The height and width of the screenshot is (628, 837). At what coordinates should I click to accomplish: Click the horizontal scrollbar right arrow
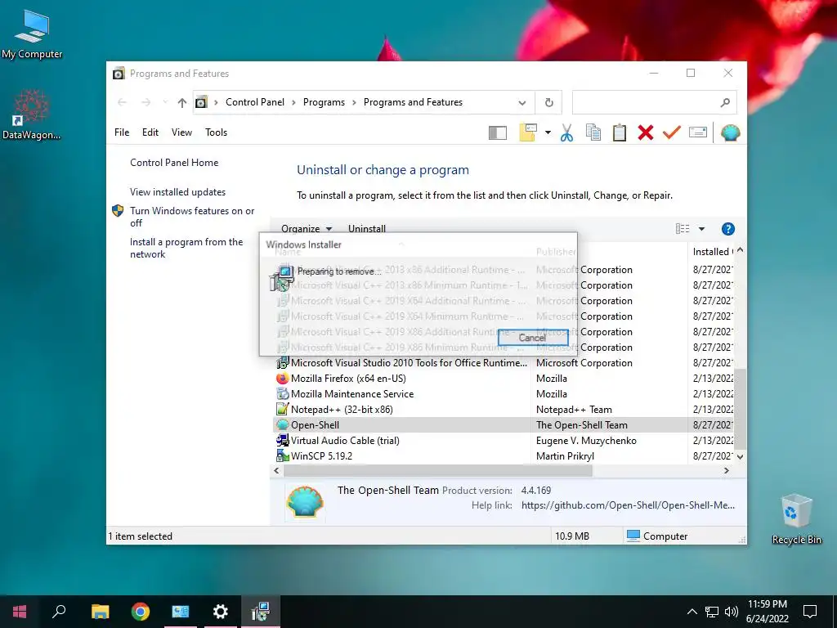pos(726,470)
